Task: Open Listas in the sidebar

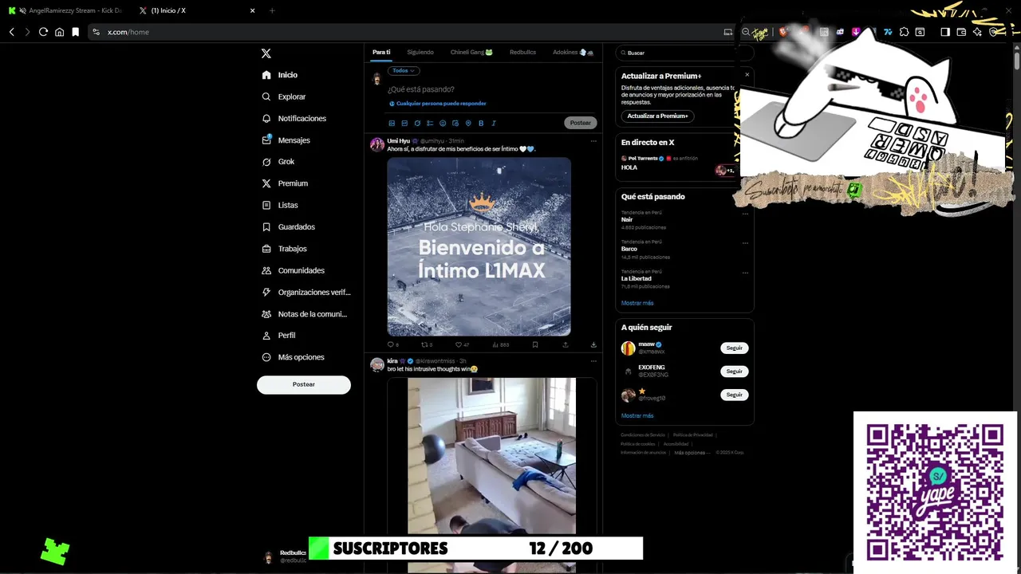Action: pyautogui.click(x=280, y=205)
